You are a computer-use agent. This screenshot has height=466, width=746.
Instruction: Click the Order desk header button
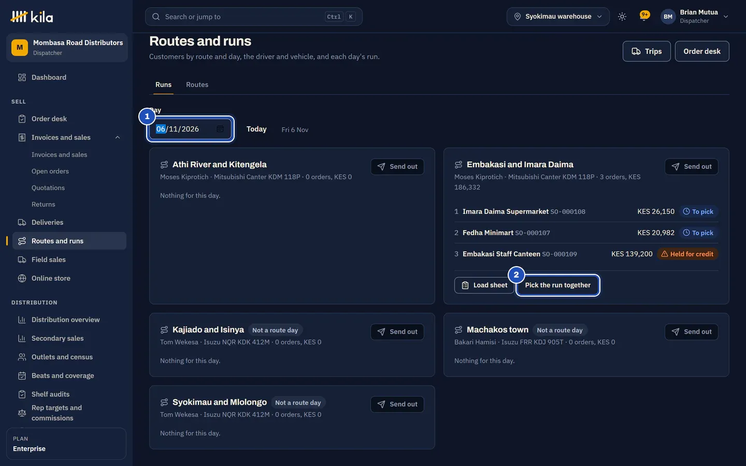click(702, 51)
